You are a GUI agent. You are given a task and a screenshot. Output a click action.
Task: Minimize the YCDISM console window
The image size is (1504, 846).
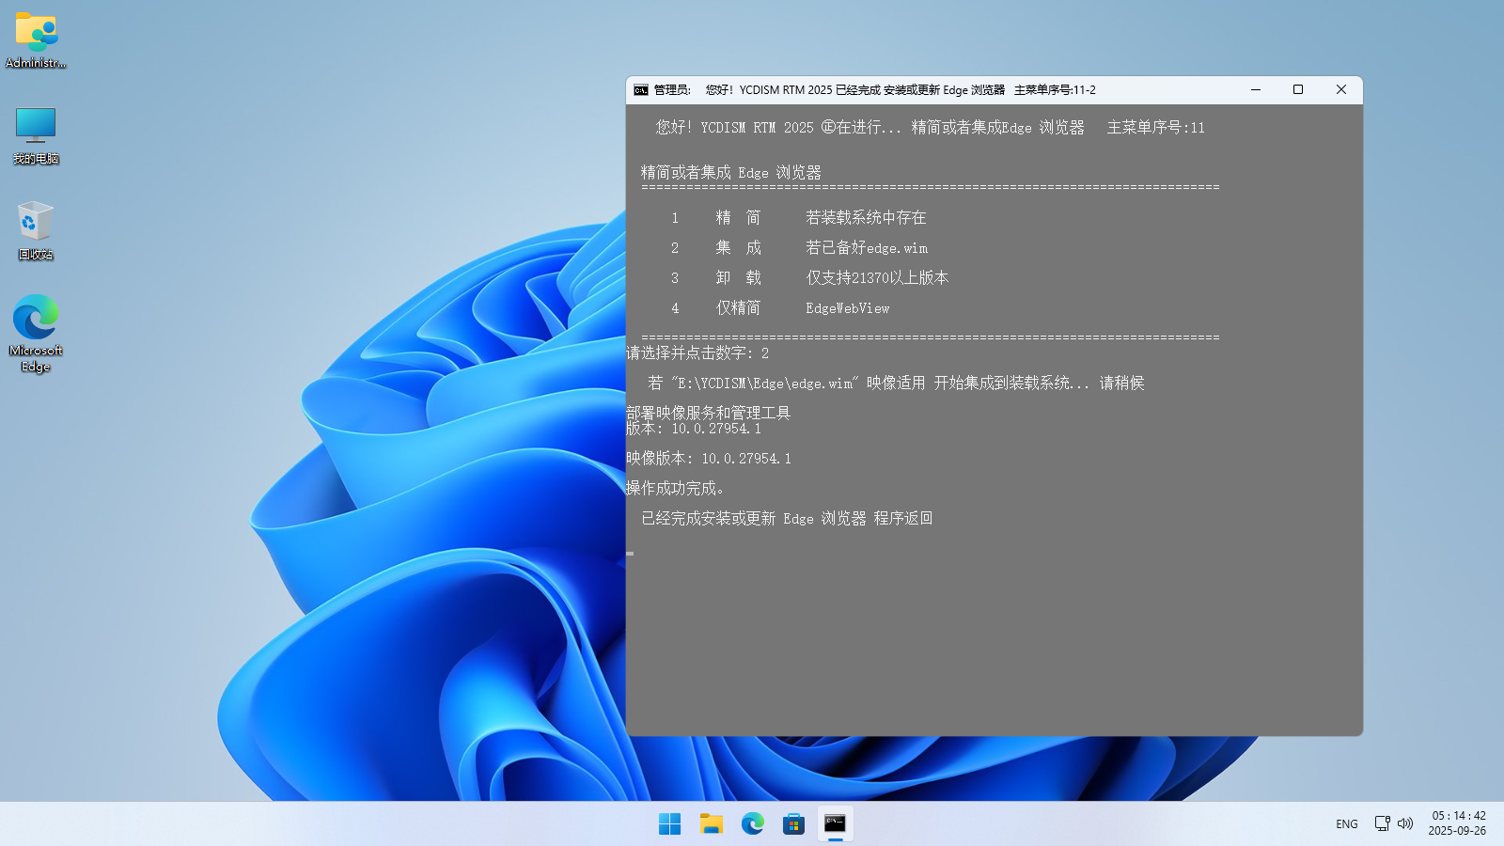[x=1256, y=90]
